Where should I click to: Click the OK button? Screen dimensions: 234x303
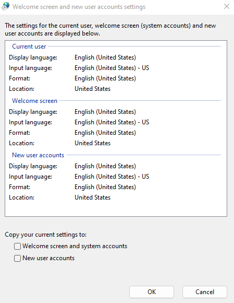click(152, 292)
